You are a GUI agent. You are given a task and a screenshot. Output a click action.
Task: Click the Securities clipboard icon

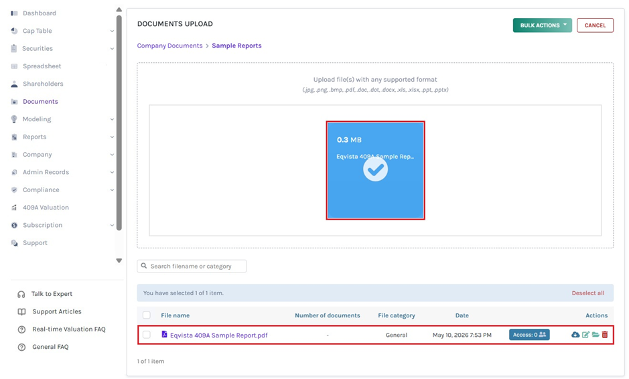14,48
